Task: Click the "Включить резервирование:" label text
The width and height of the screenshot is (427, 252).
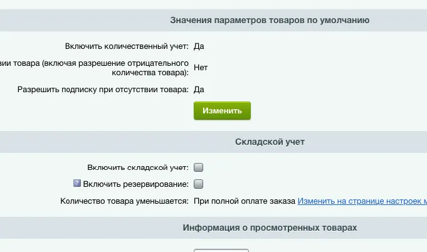Action: click(135, 184)
